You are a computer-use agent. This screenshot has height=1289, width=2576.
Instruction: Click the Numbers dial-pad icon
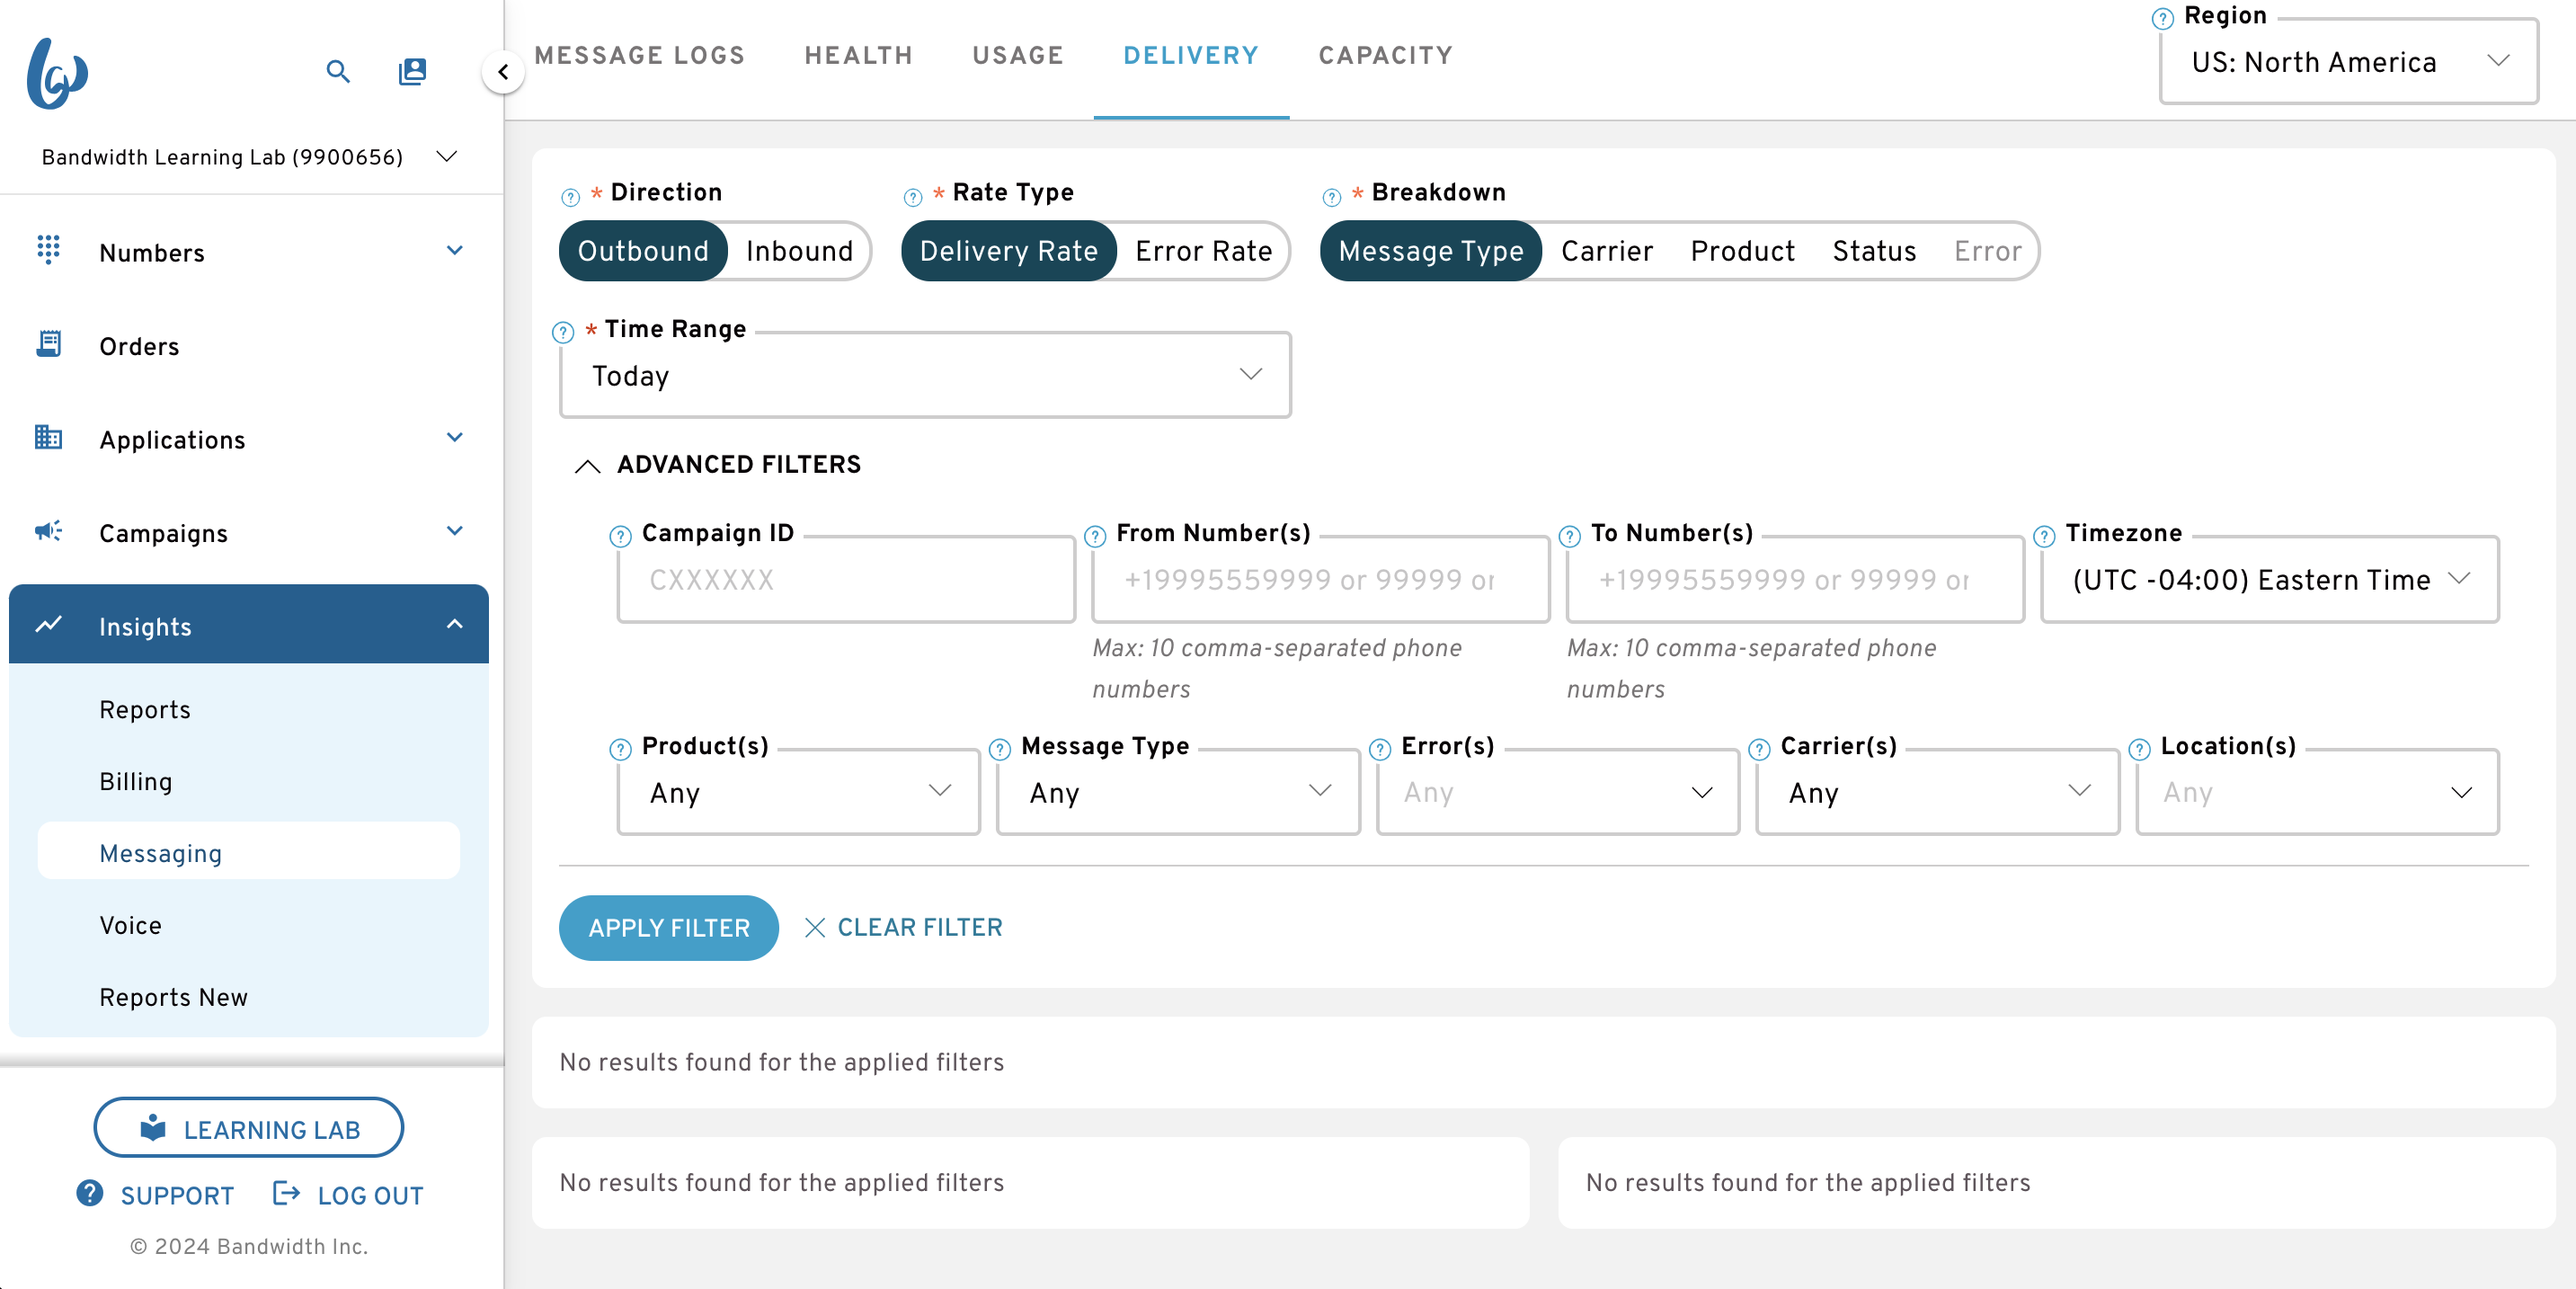[x=48, y=249]
